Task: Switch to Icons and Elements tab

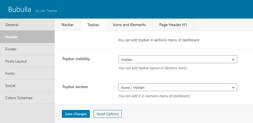Action: (x=129, y=25)
